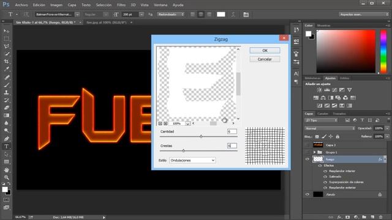Select the Rectangular Marquee tool
The image size is (392, 220).
7,38
